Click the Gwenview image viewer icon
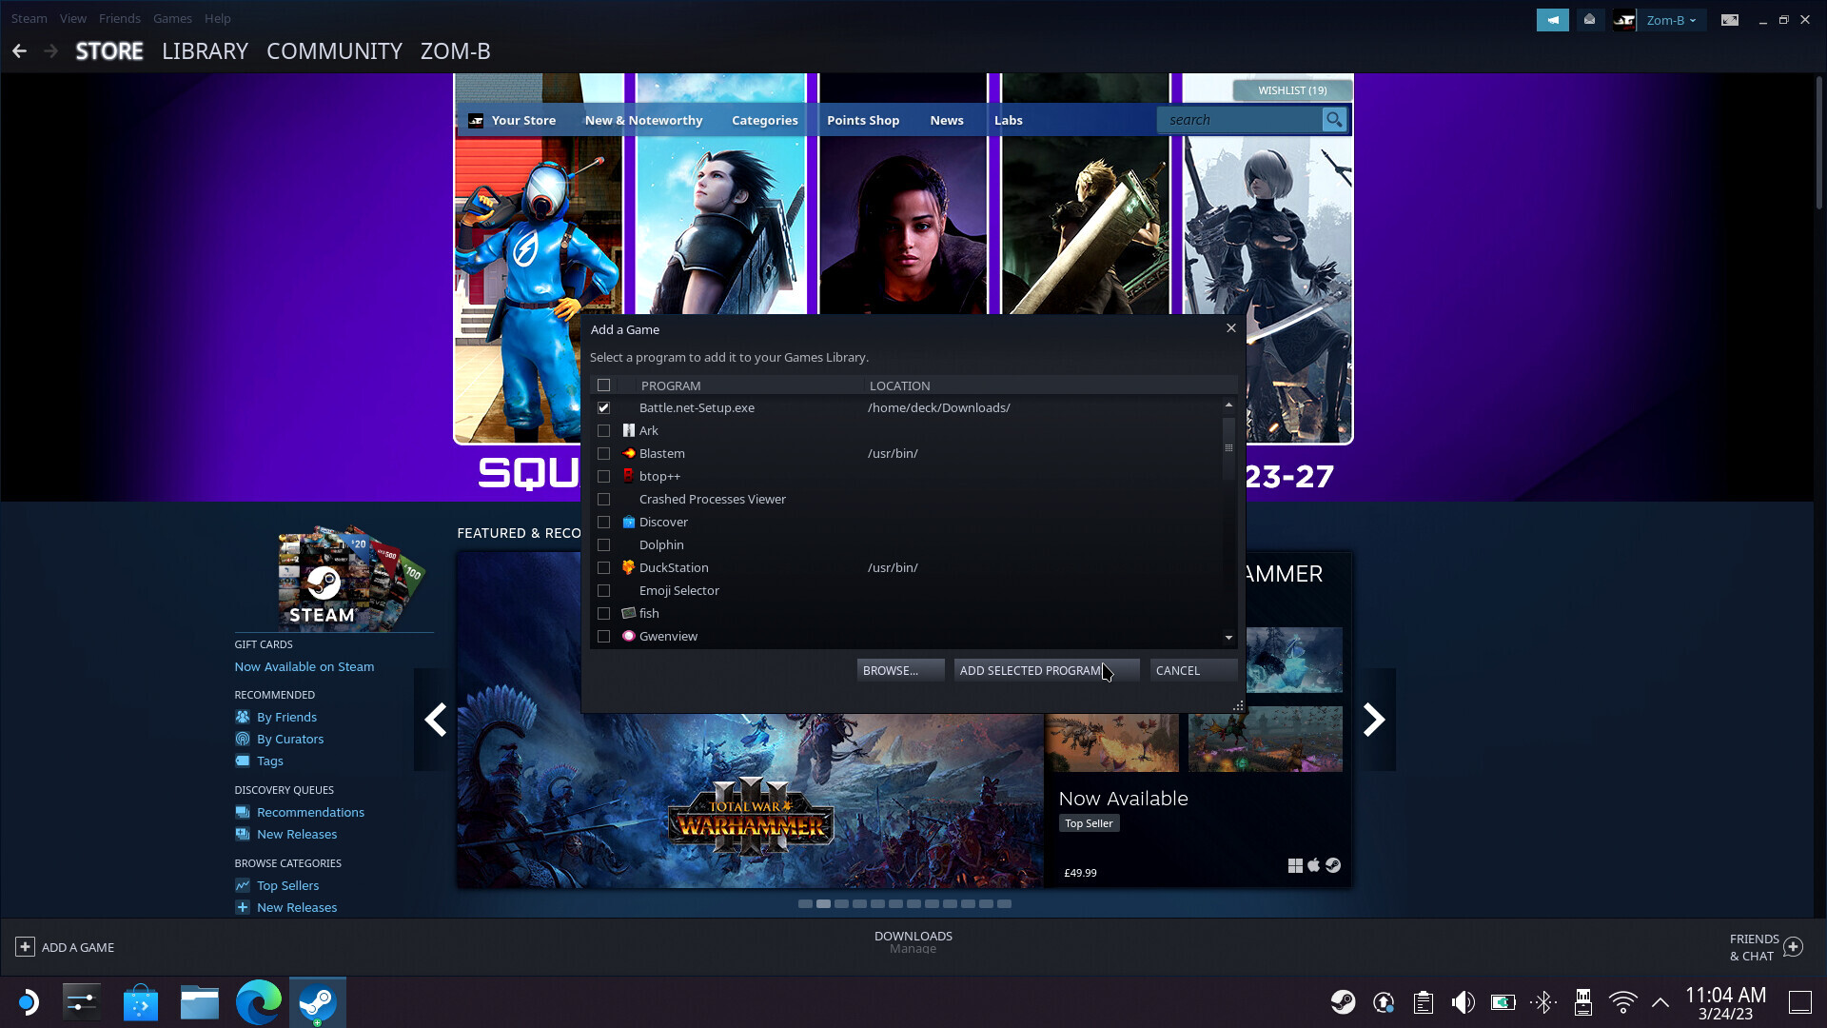 [629, 635]
